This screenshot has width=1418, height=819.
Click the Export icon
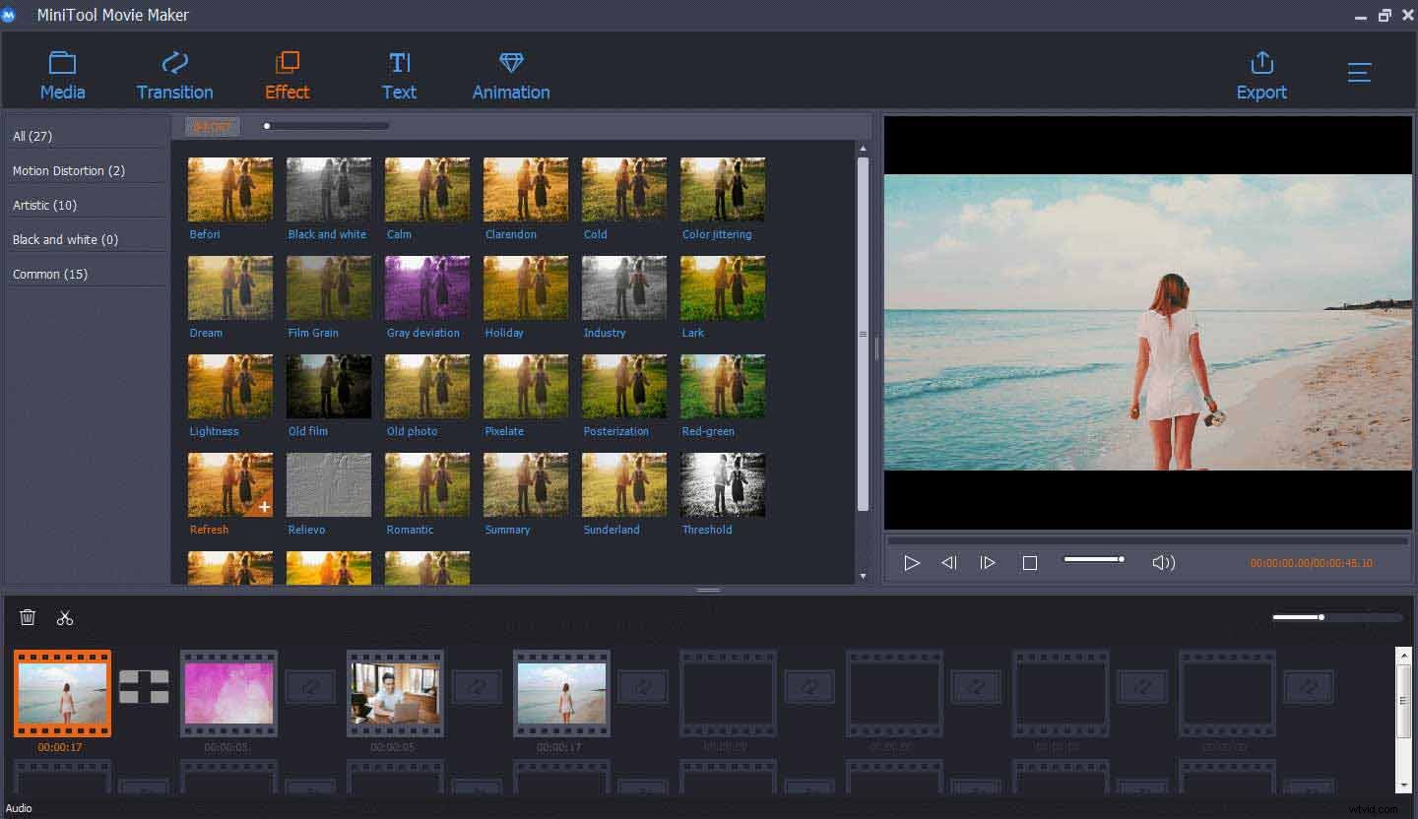[x=1261, y=74]
